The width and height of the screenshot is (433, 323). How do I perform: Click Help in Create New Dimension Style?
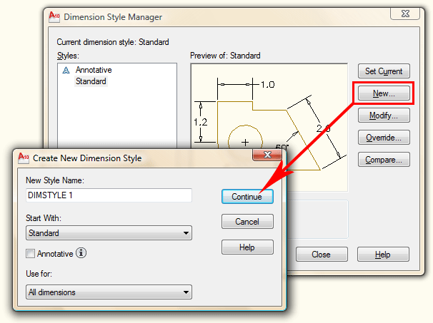247,247
